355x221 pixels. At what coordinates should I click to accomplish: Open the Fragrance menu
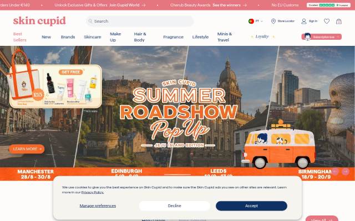tap(173, 37)
